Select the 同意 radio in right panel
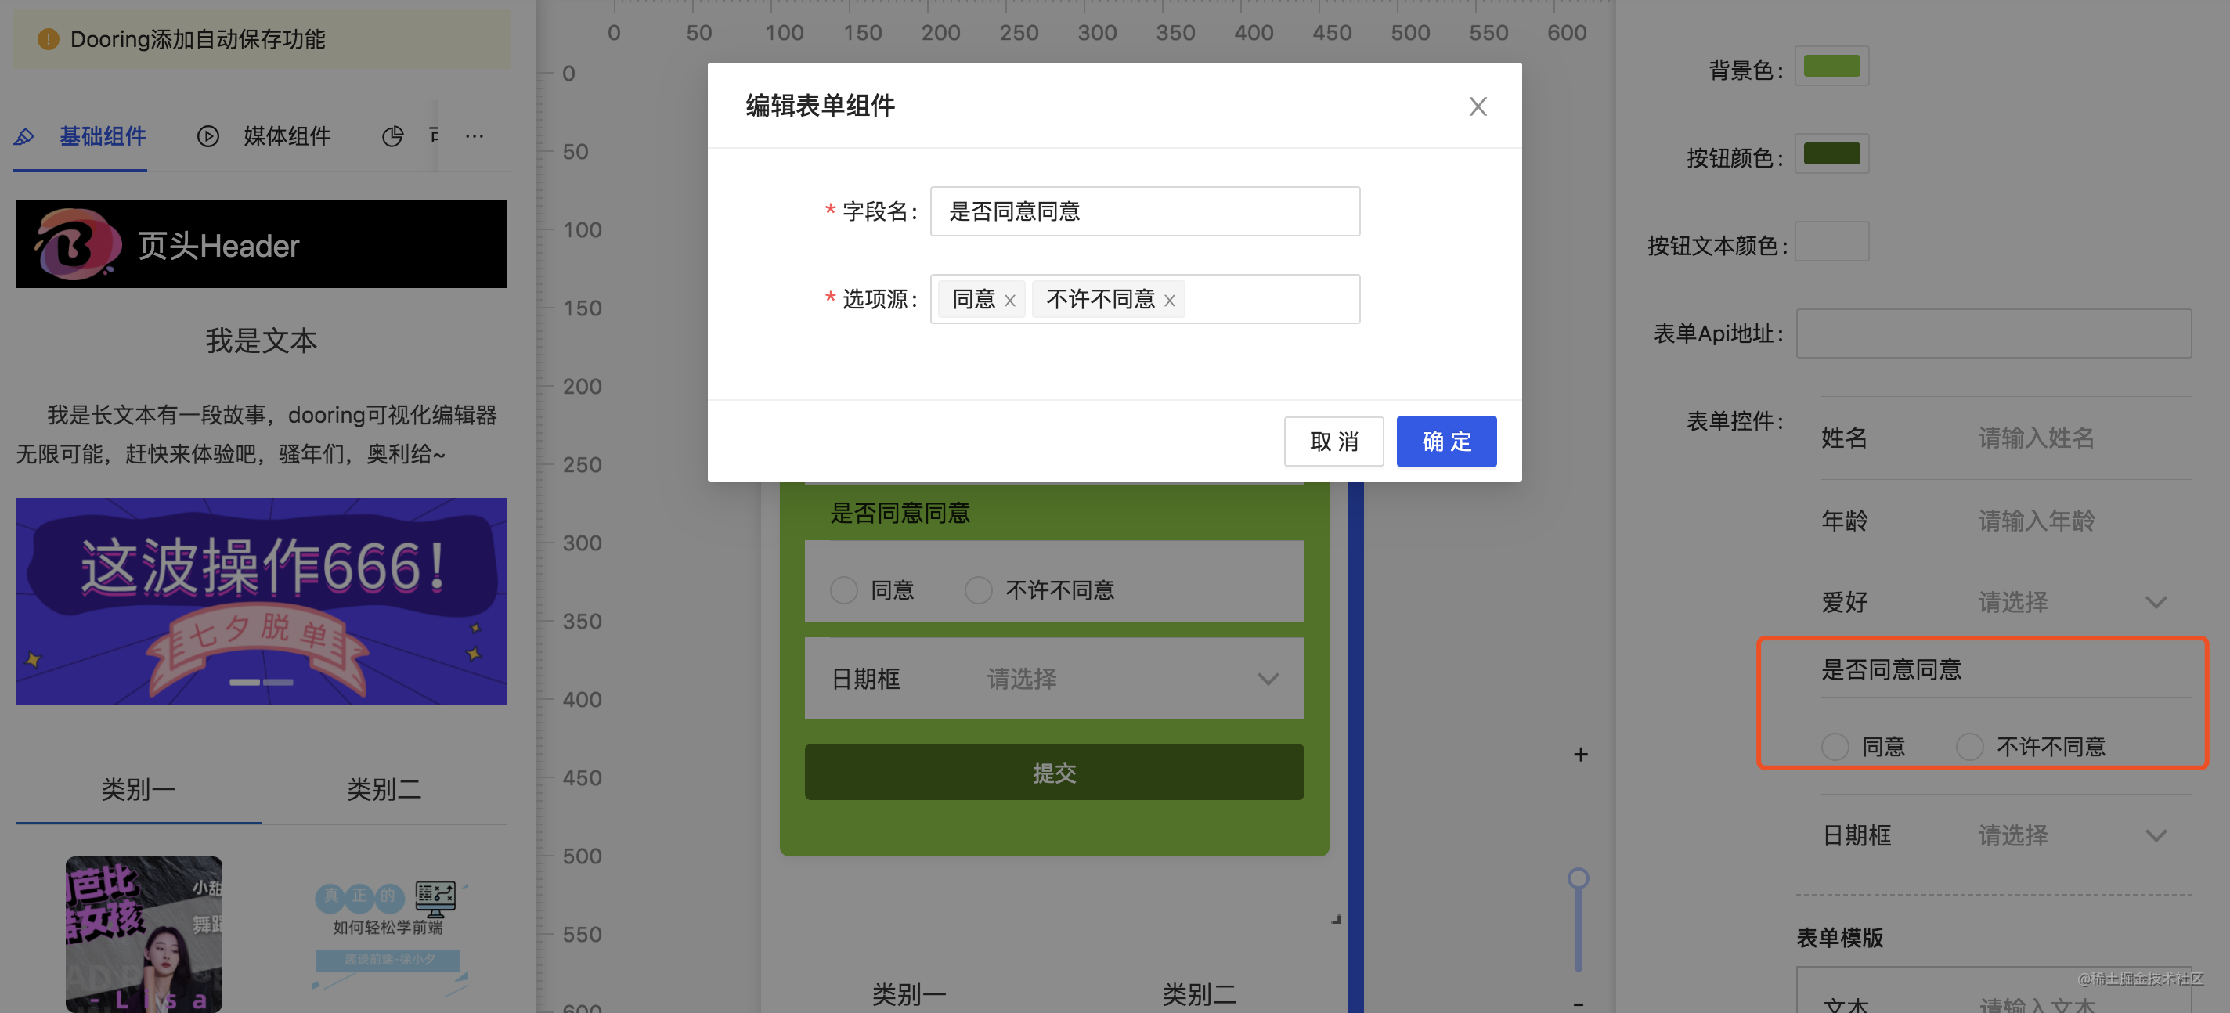Viewport: 2230px width, 1013px height. (x=1835, y=746)
